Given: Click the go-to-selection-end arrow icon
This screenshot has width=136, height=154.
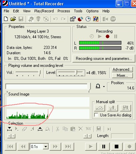Looking at the screenshot, I should pyautogui.click(x=109, y=129).
